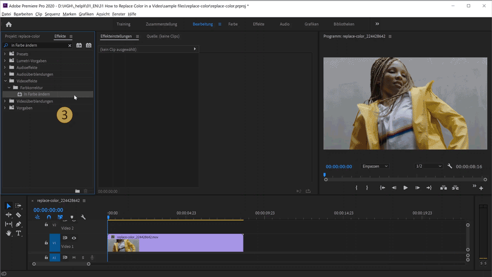Open timeline wrench display settings
This screenshot has height=277, width=492.
(x=84, y=217)
